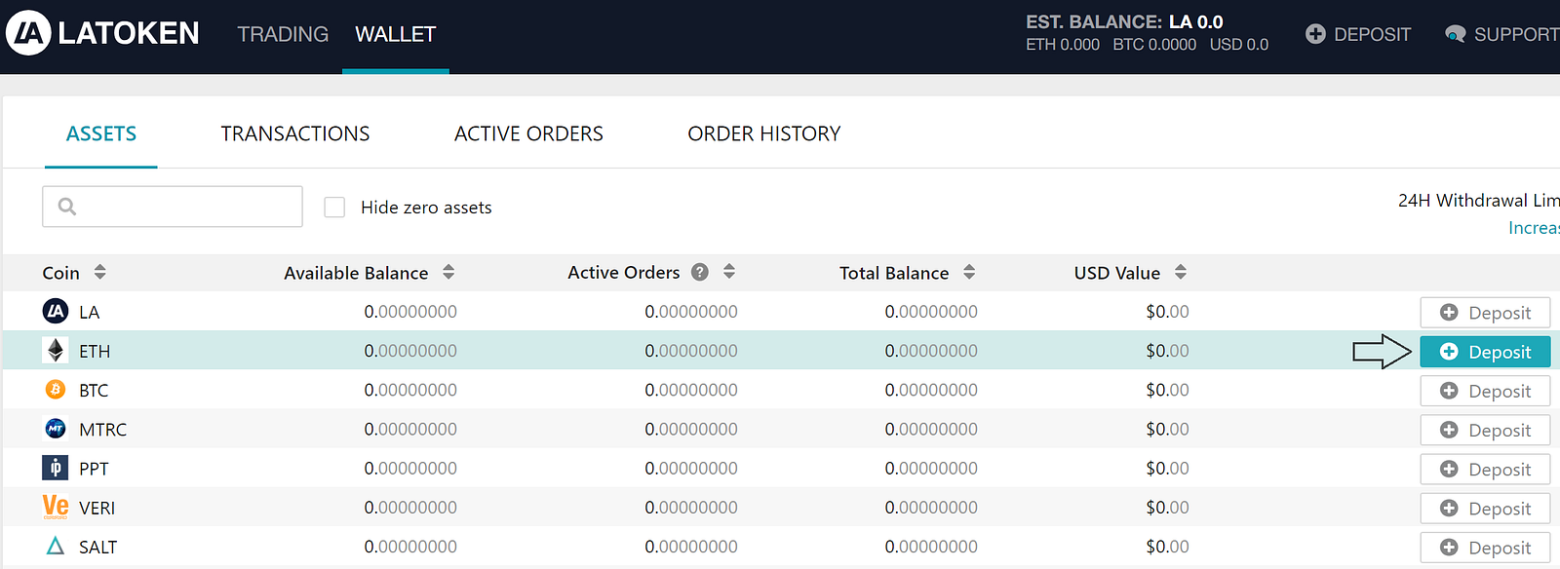Click the BTC 0.0000 header balance
Screen dimensions: 1560x569
click(1154, 45)
